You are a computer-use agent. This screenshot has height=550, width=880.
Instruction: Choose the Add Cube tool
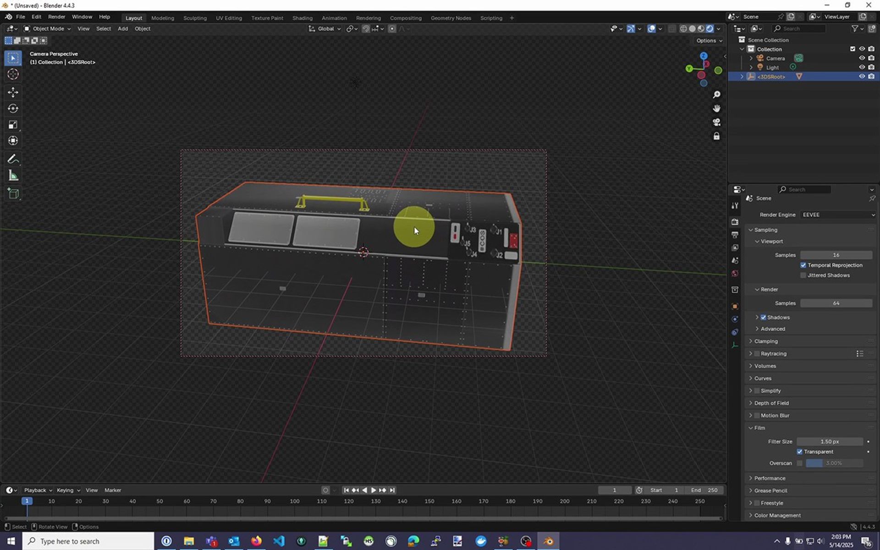(x=13, y=193)
